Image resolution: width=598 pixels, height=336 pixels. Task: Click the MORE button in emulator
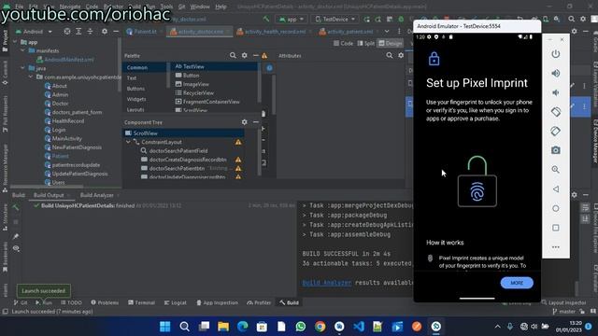point(517,283)
